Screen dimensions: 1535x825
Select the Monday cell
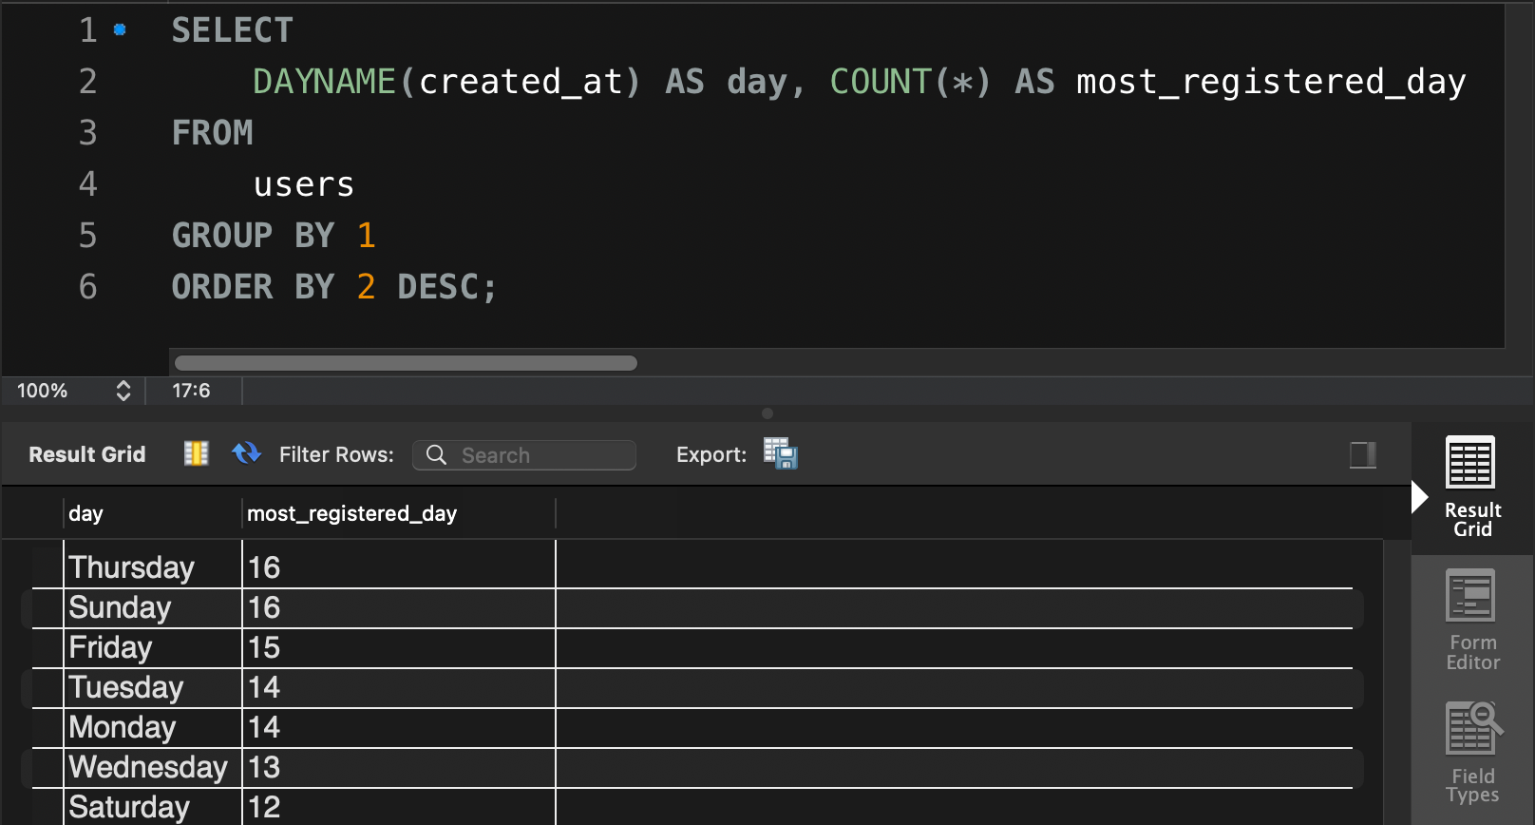(x=153, y=727)
